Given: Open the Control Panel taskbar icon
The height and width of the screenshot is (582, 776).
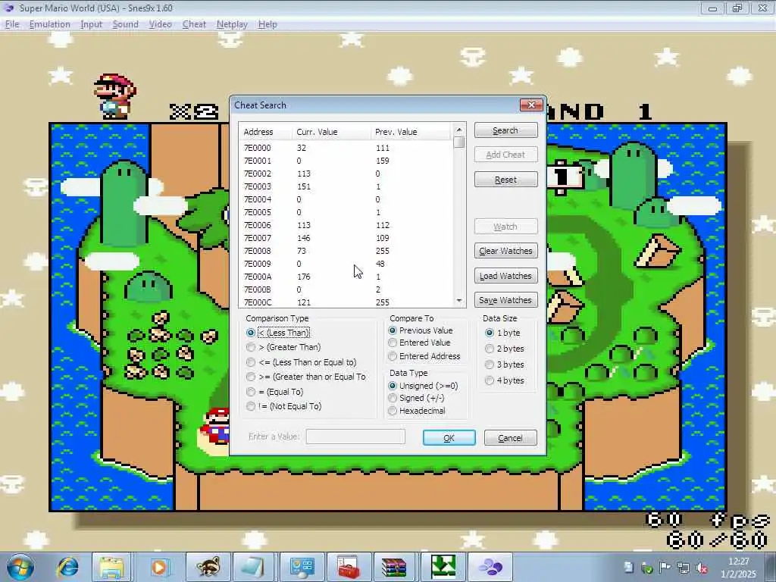Looking at the screenshot, I should click(x=302, y=567).
